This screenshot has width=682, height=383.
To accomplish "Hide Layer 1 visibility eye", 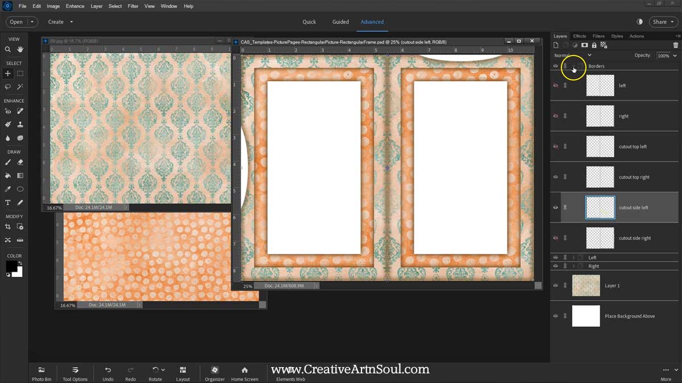I will pos(556,285).
